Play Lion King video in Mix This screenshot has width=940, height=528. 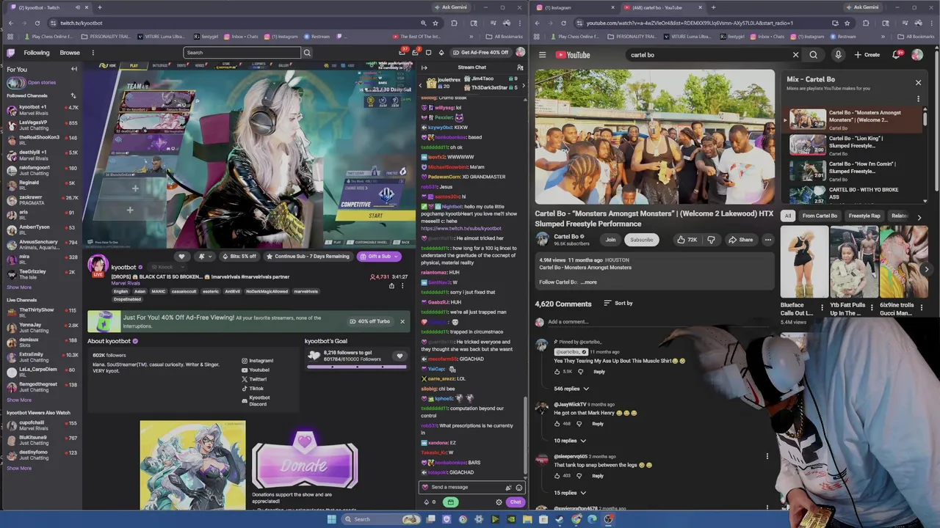(x=852, y=145)
